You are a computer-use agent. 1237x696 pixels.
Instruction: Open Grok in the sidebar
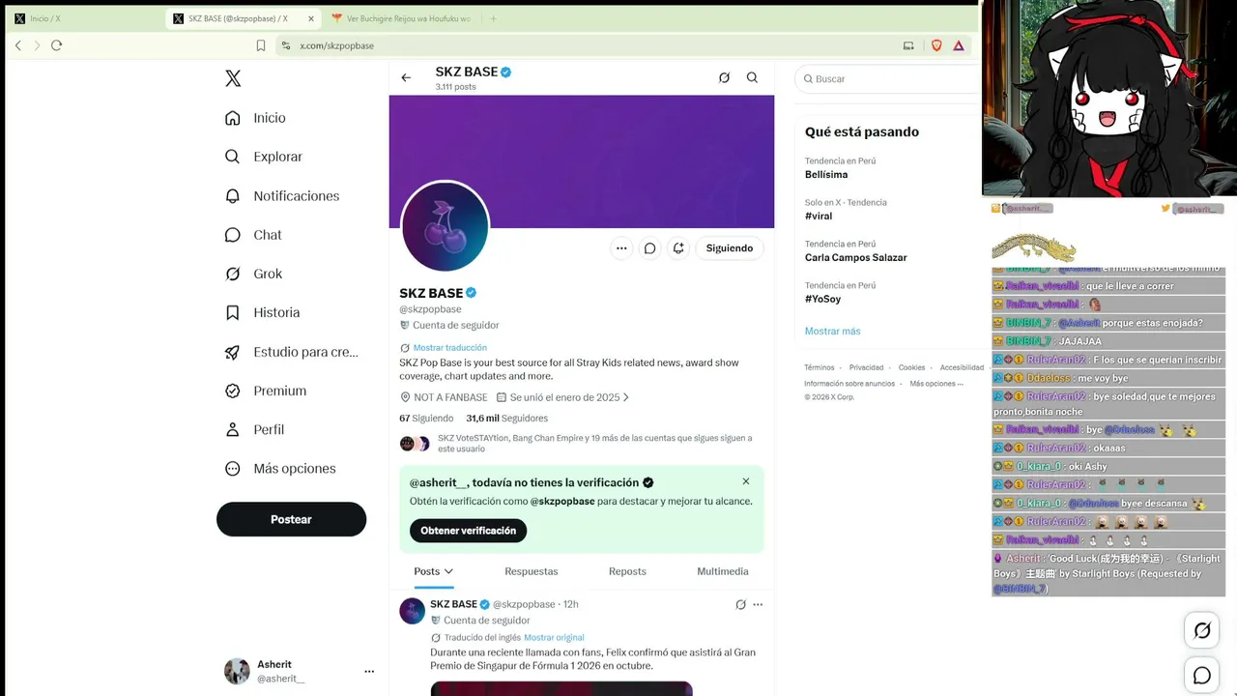(253, 274)
